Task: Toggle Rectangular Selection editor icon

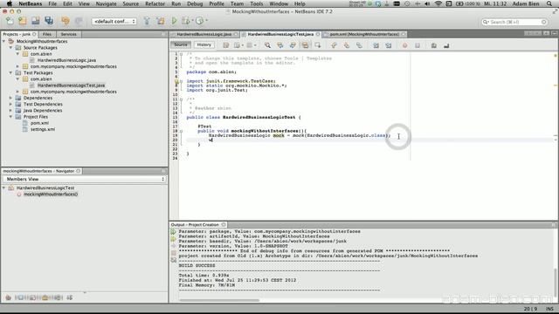Action: click(x=318, y=45)
